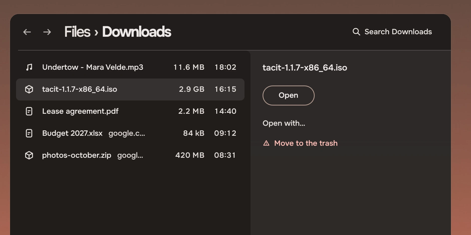The width and height of the screenshot is (471, 235).
Task: Open the selected iso with Open button
Action: [288, 95]
